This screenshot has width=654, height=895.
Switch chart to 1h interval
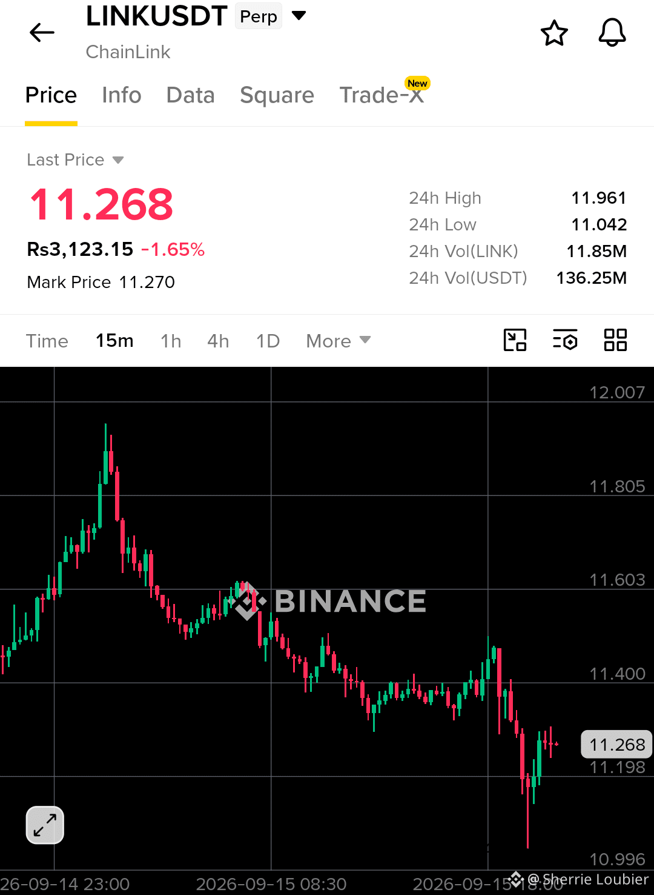(x=171, y=341)
